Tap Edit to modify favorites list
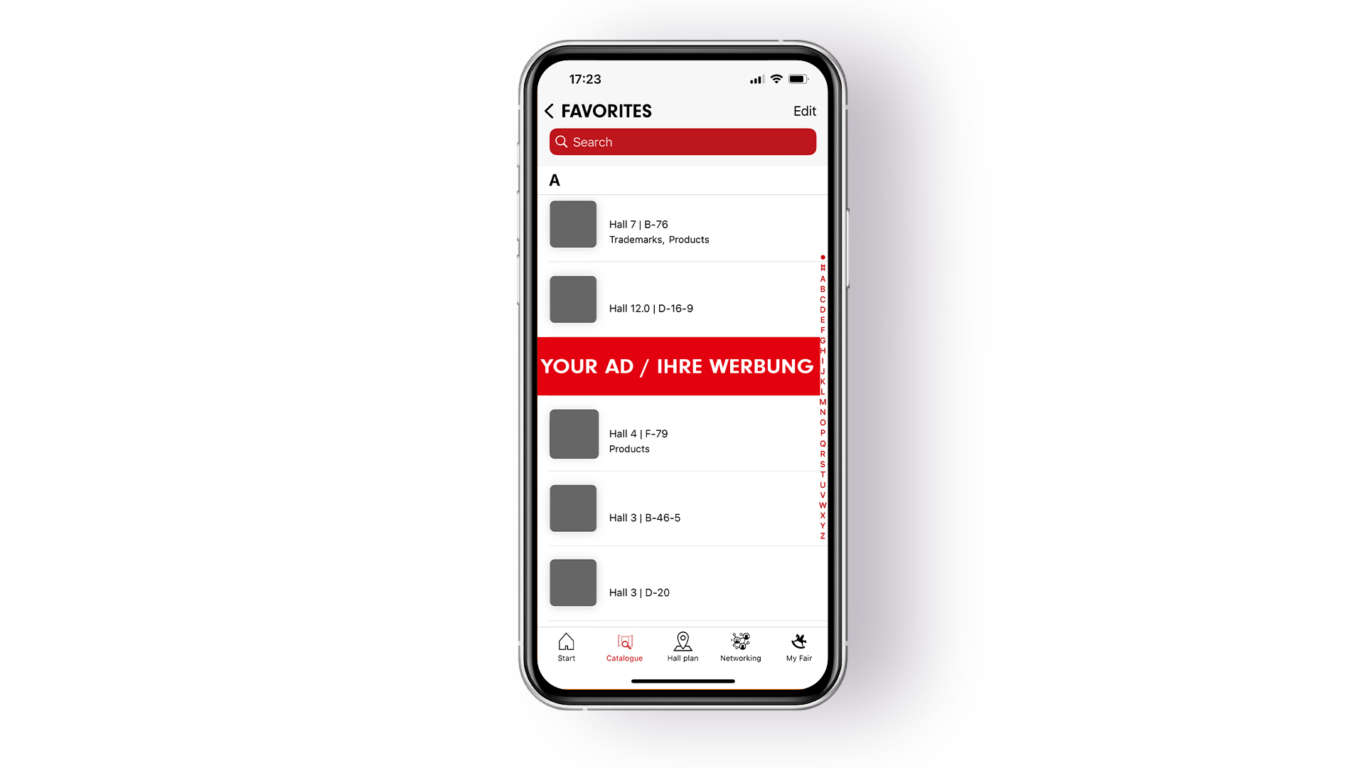 click(803, 111)
